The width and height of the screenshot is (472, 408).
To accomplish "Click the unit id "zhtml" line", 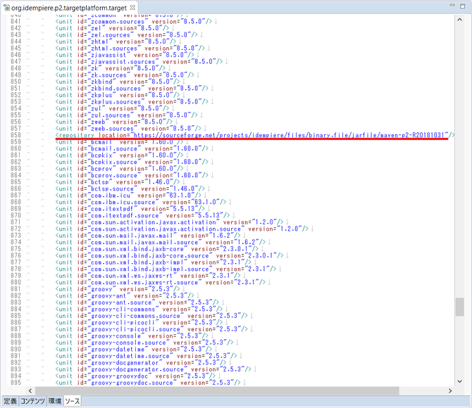I will [116, 42].
